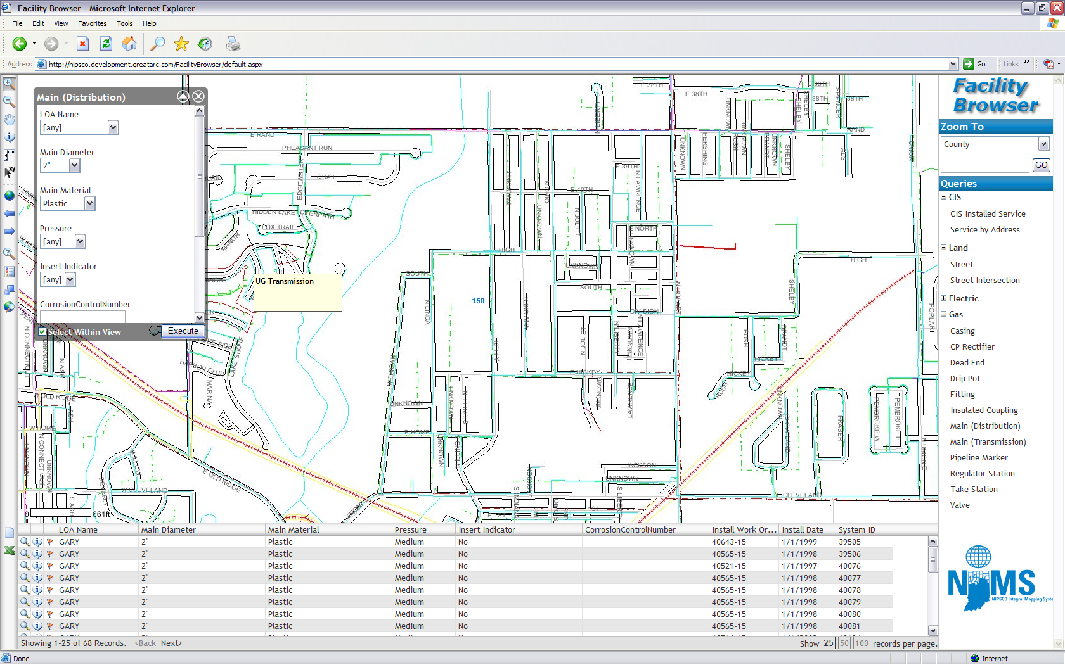Click the XY coordinate pointer tool
This screenshot has height=665, width=1065.
point(10,172)
